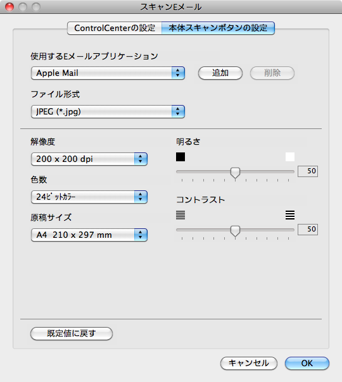Confirm settings with the OK button

click(307, 363)
